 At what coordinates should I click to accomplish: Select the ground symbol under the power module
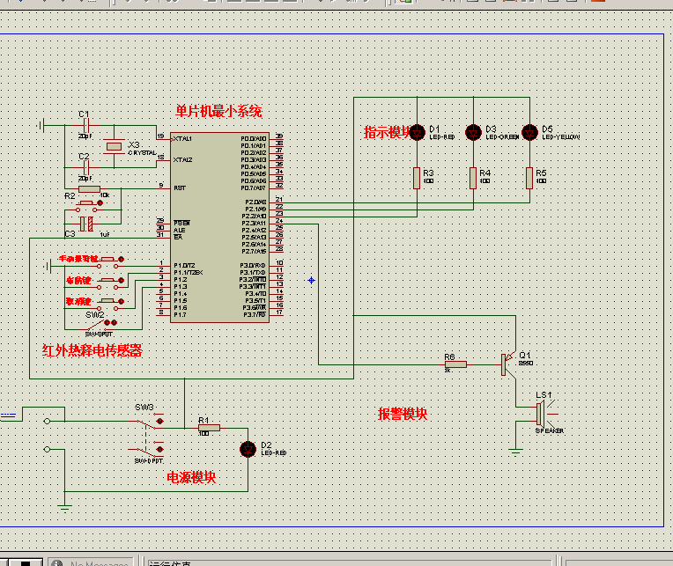point(65,508)
